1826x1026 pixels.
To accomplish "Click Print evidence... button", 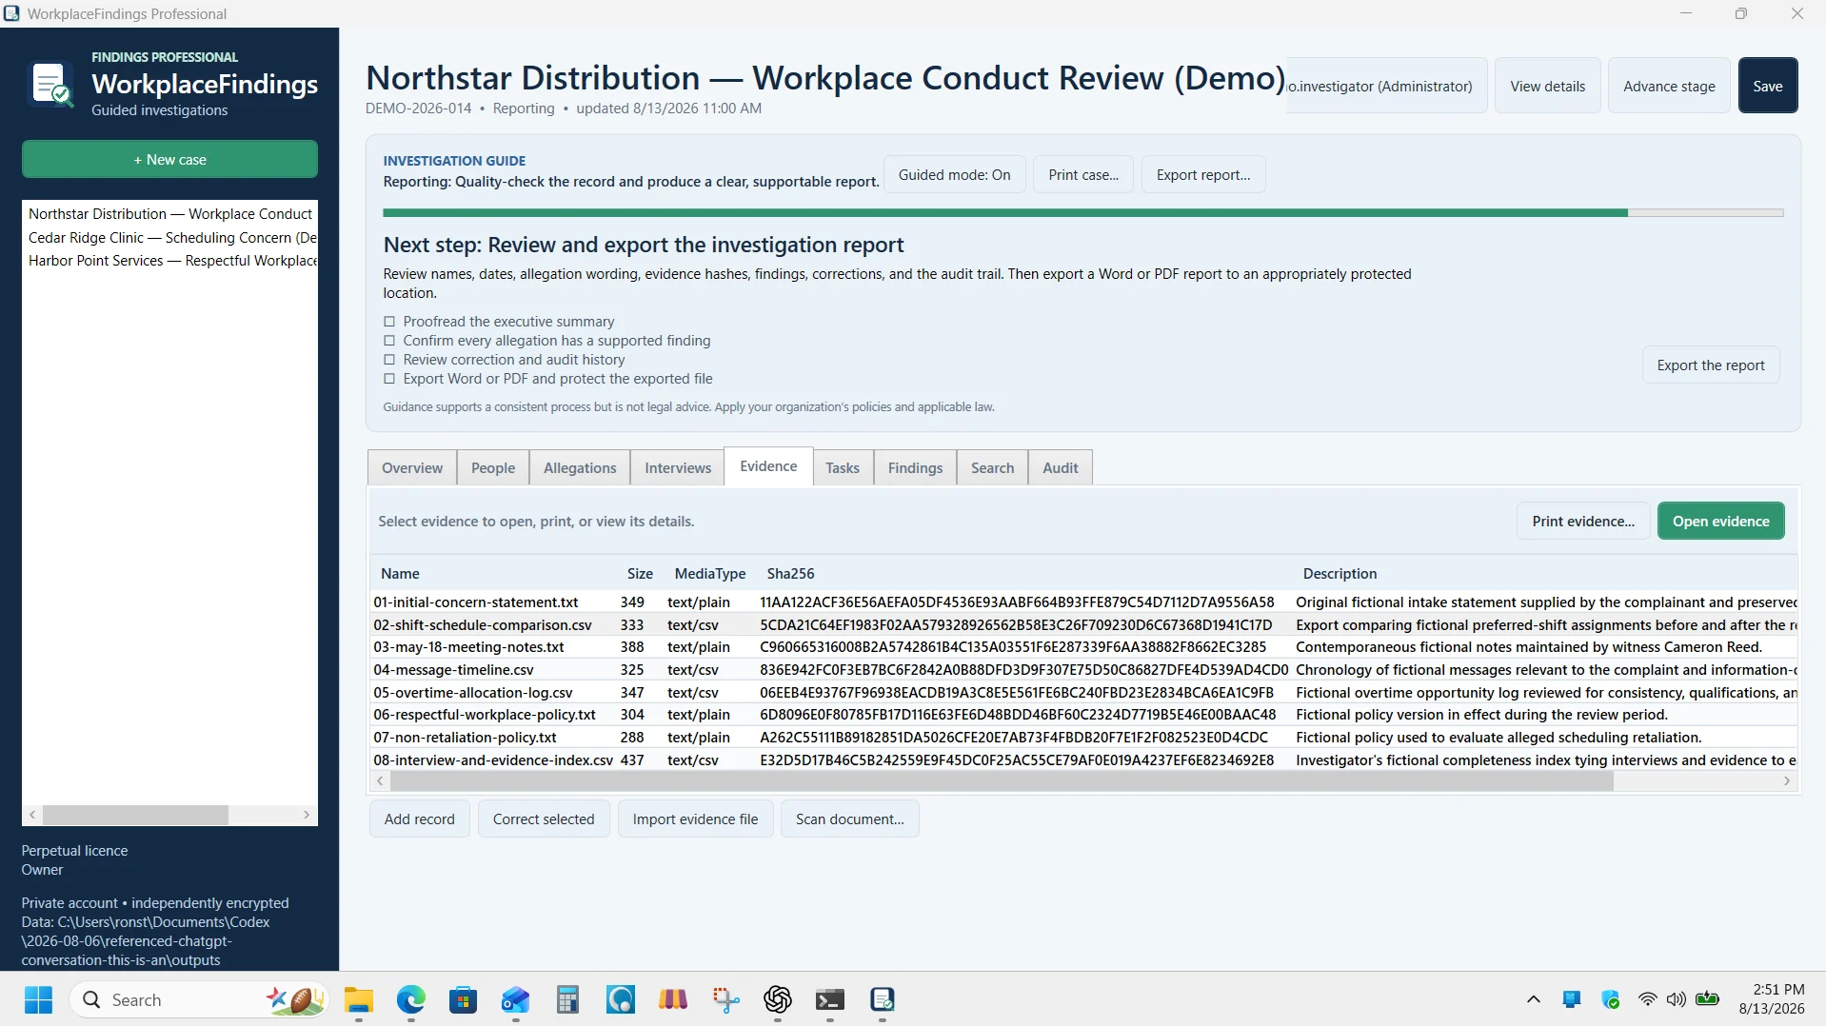I will tap(1582, 521).
